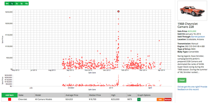
Task: Click the $873 low price value
Action: click(x=129, y=99)
